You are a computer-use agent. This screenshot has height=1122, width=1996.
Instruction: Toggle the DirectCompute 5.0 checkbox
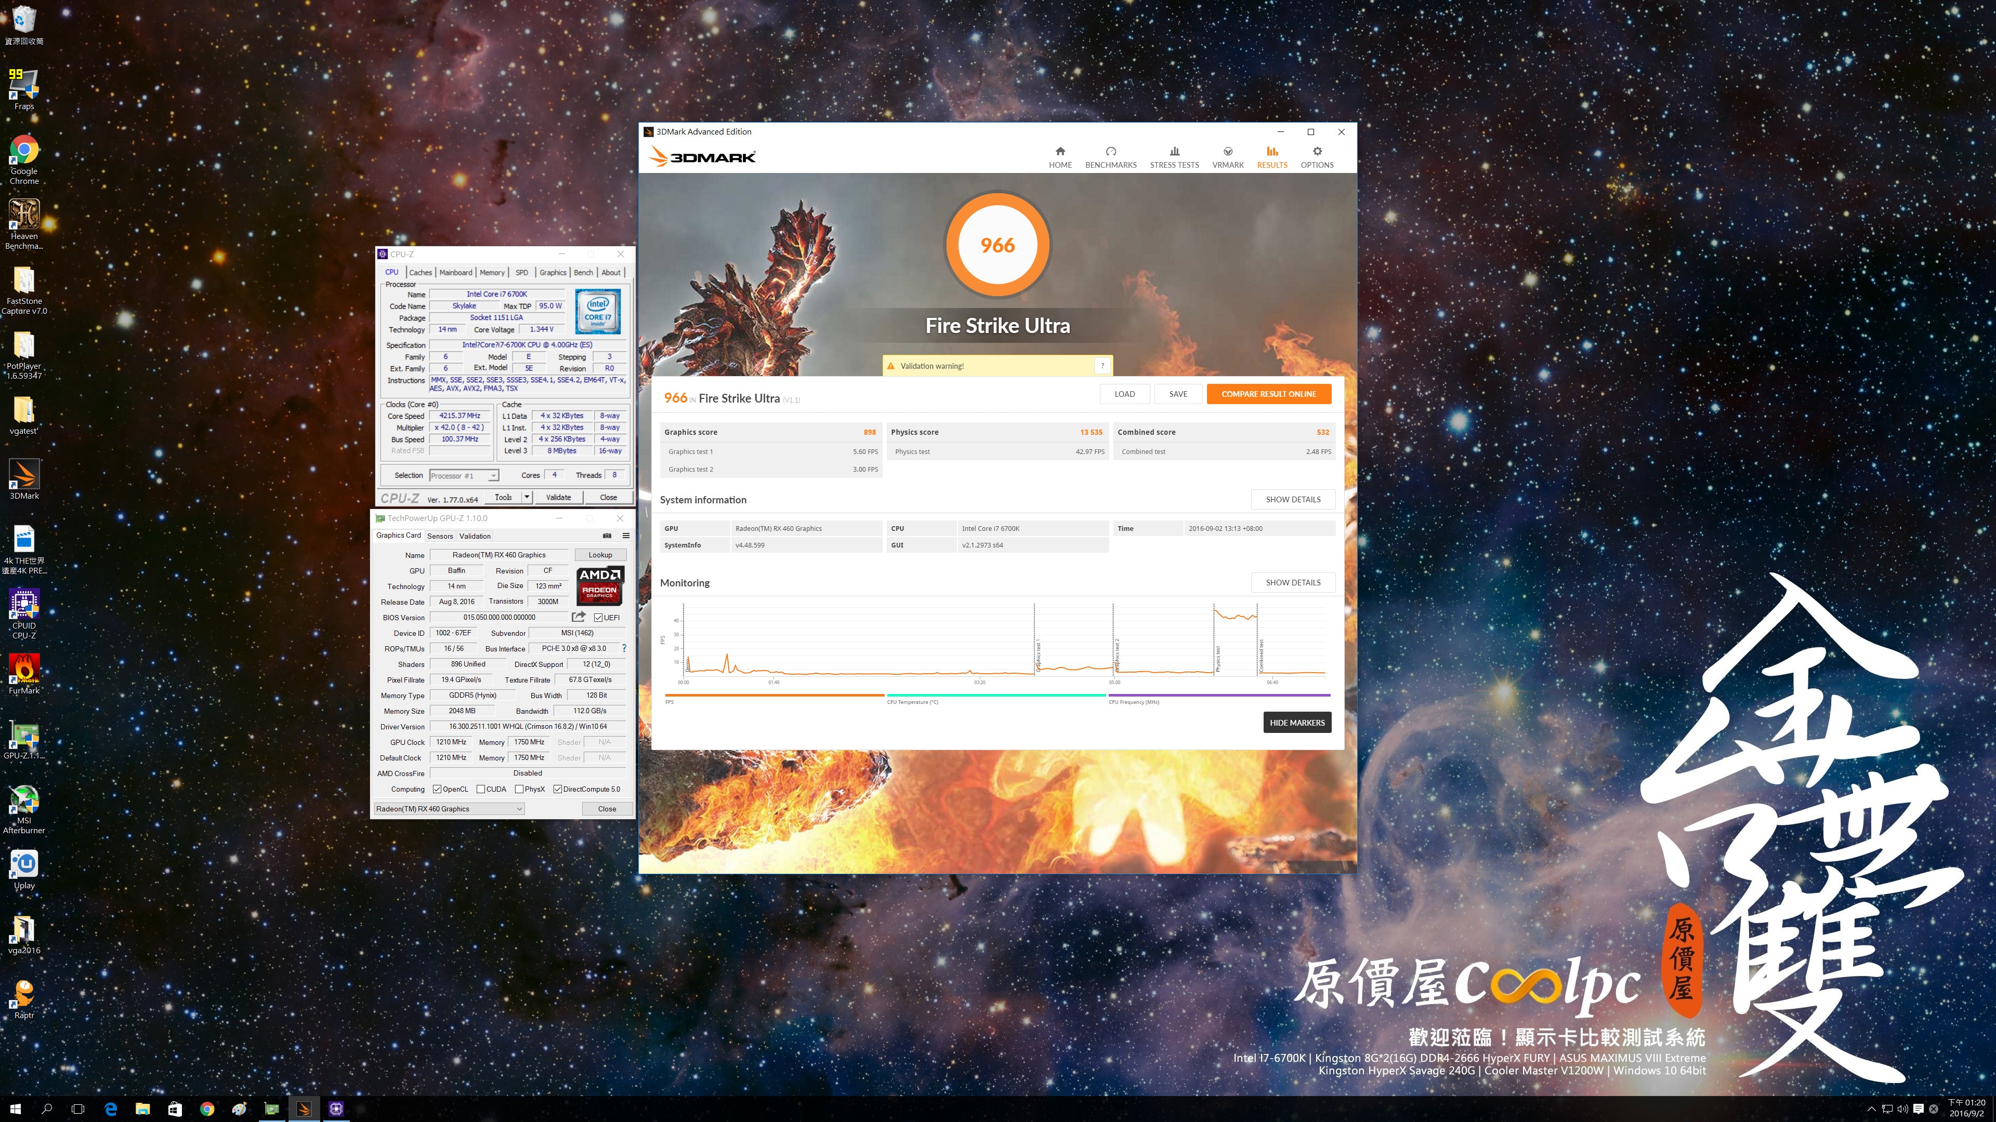click(x=557, y=789)
